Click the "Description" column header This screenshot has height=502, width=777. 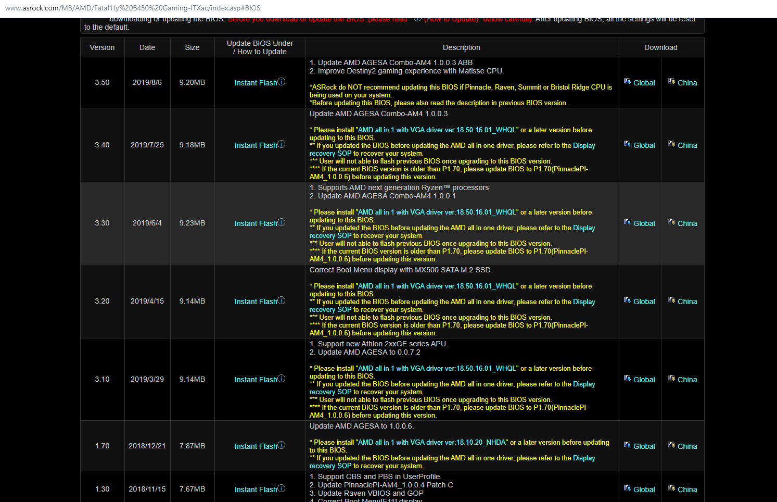click(462, 47)
